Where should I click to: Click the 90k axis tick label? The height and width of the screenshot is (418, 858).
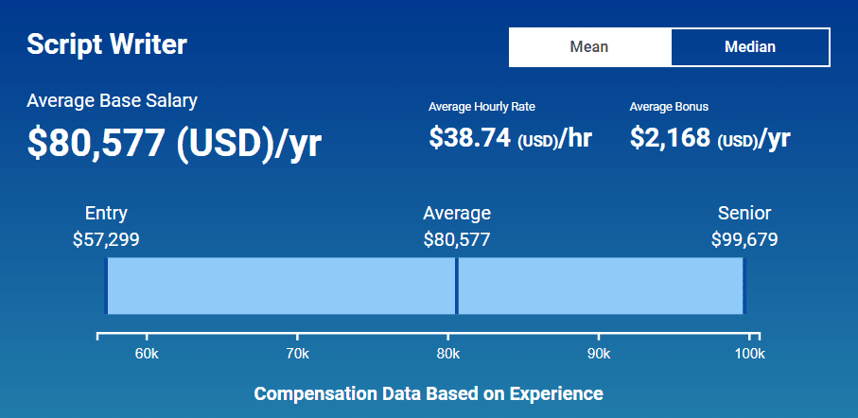(598, 354)
